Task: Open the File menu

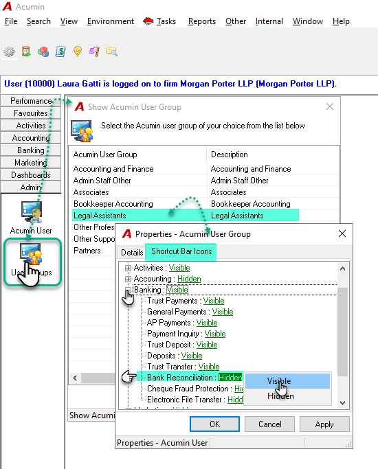Action: click(11, 21)
